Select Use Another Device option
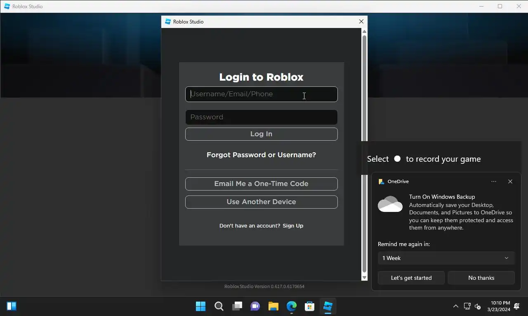528x316 pixels. [261, 202]
